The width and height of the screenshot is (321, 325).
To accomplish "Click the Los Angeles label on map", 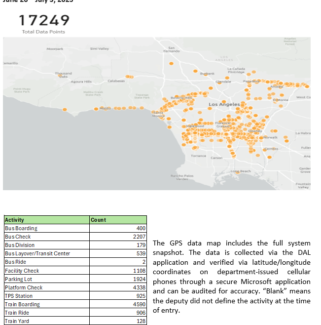I will click(224, 105).
